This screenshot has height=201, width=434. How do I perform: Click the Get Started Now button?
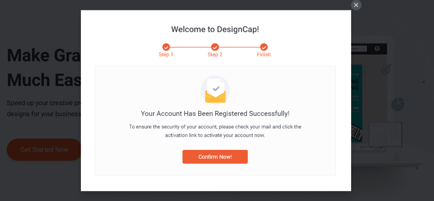point(44,150)
